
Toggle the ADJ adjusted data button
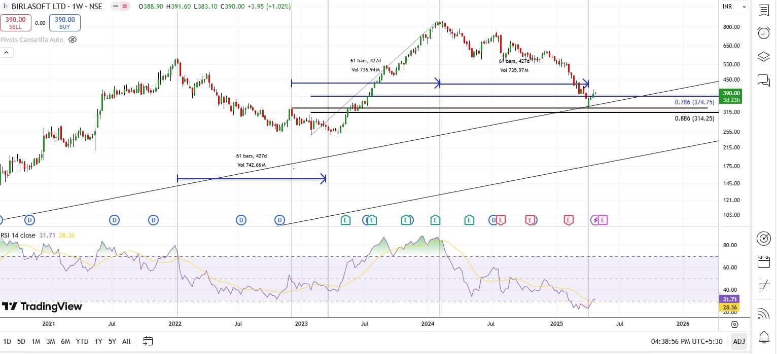coord(739,341)
